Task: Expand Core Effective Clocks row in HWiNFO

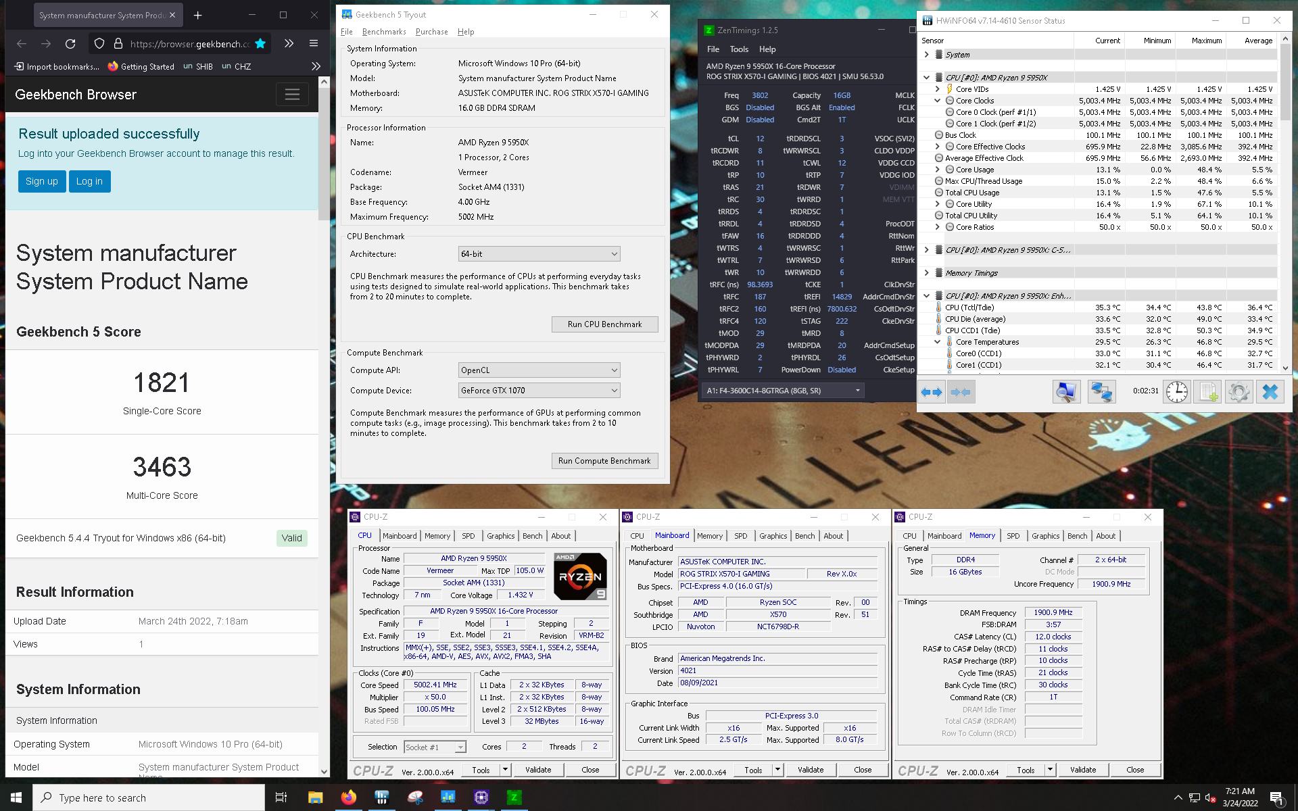Action: (x=938, y=147)
